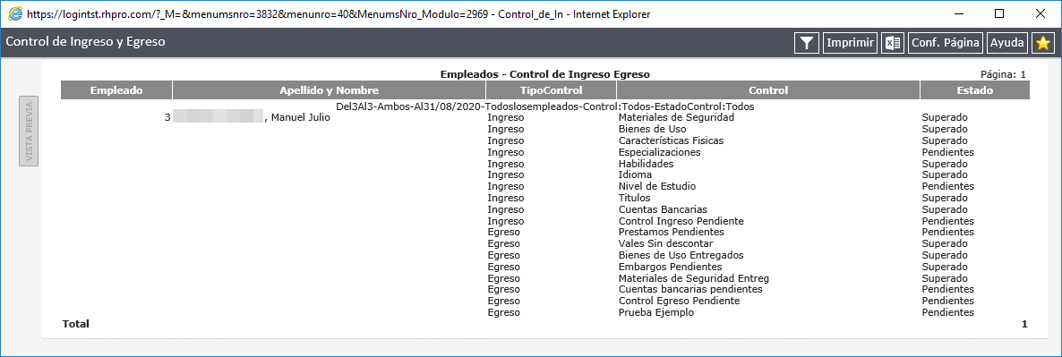
Task: Click Cuentas bancarias pendientes row
Action: coord(691,289)
